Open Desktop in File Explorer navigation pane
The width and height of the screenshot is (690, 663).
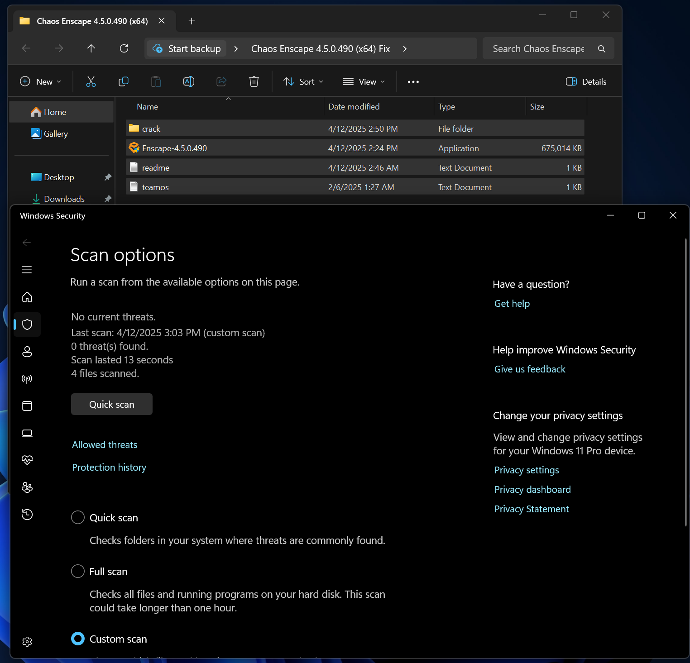[59, 177]
